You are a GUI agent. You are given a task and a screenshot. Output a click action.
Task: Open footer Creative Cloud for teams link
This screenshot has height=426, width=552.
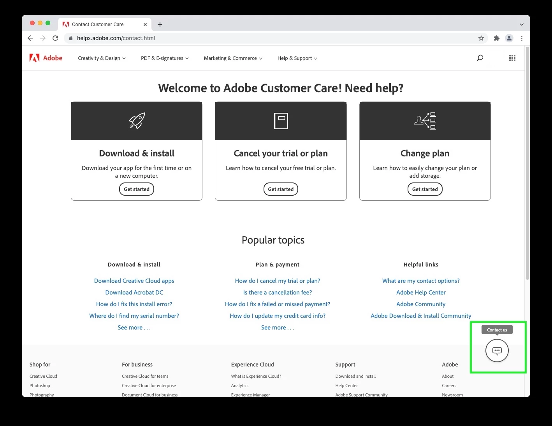tap(145, 376)
